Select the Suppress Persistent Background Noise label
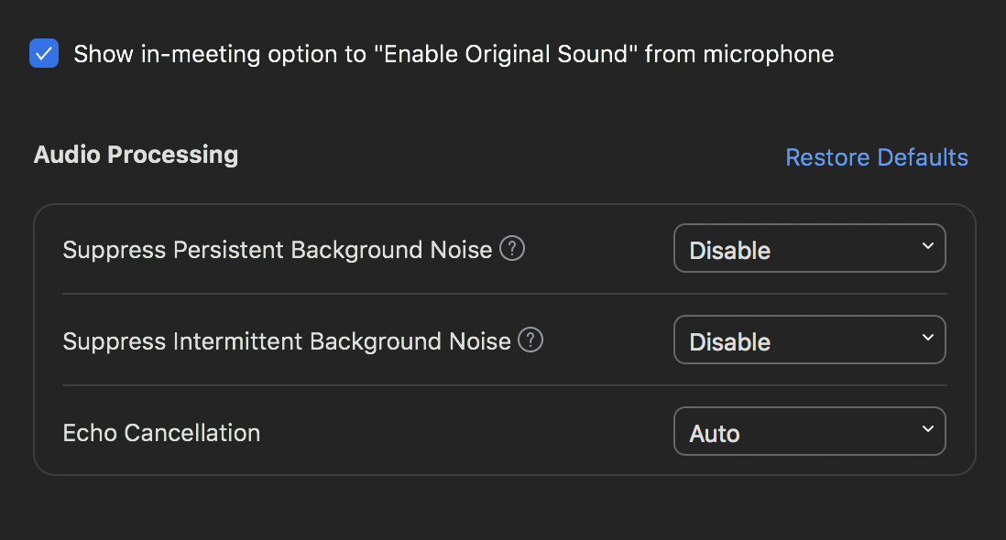This screenshot has width=1006, height=540. click(x=278, y=250)
